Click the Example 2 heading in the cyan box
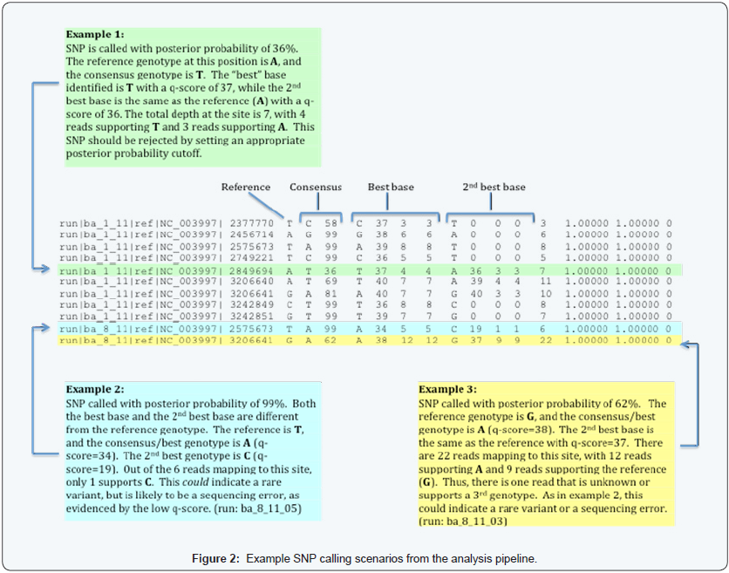729x573 pixels. pyautogui.click(x=94, y=388)
